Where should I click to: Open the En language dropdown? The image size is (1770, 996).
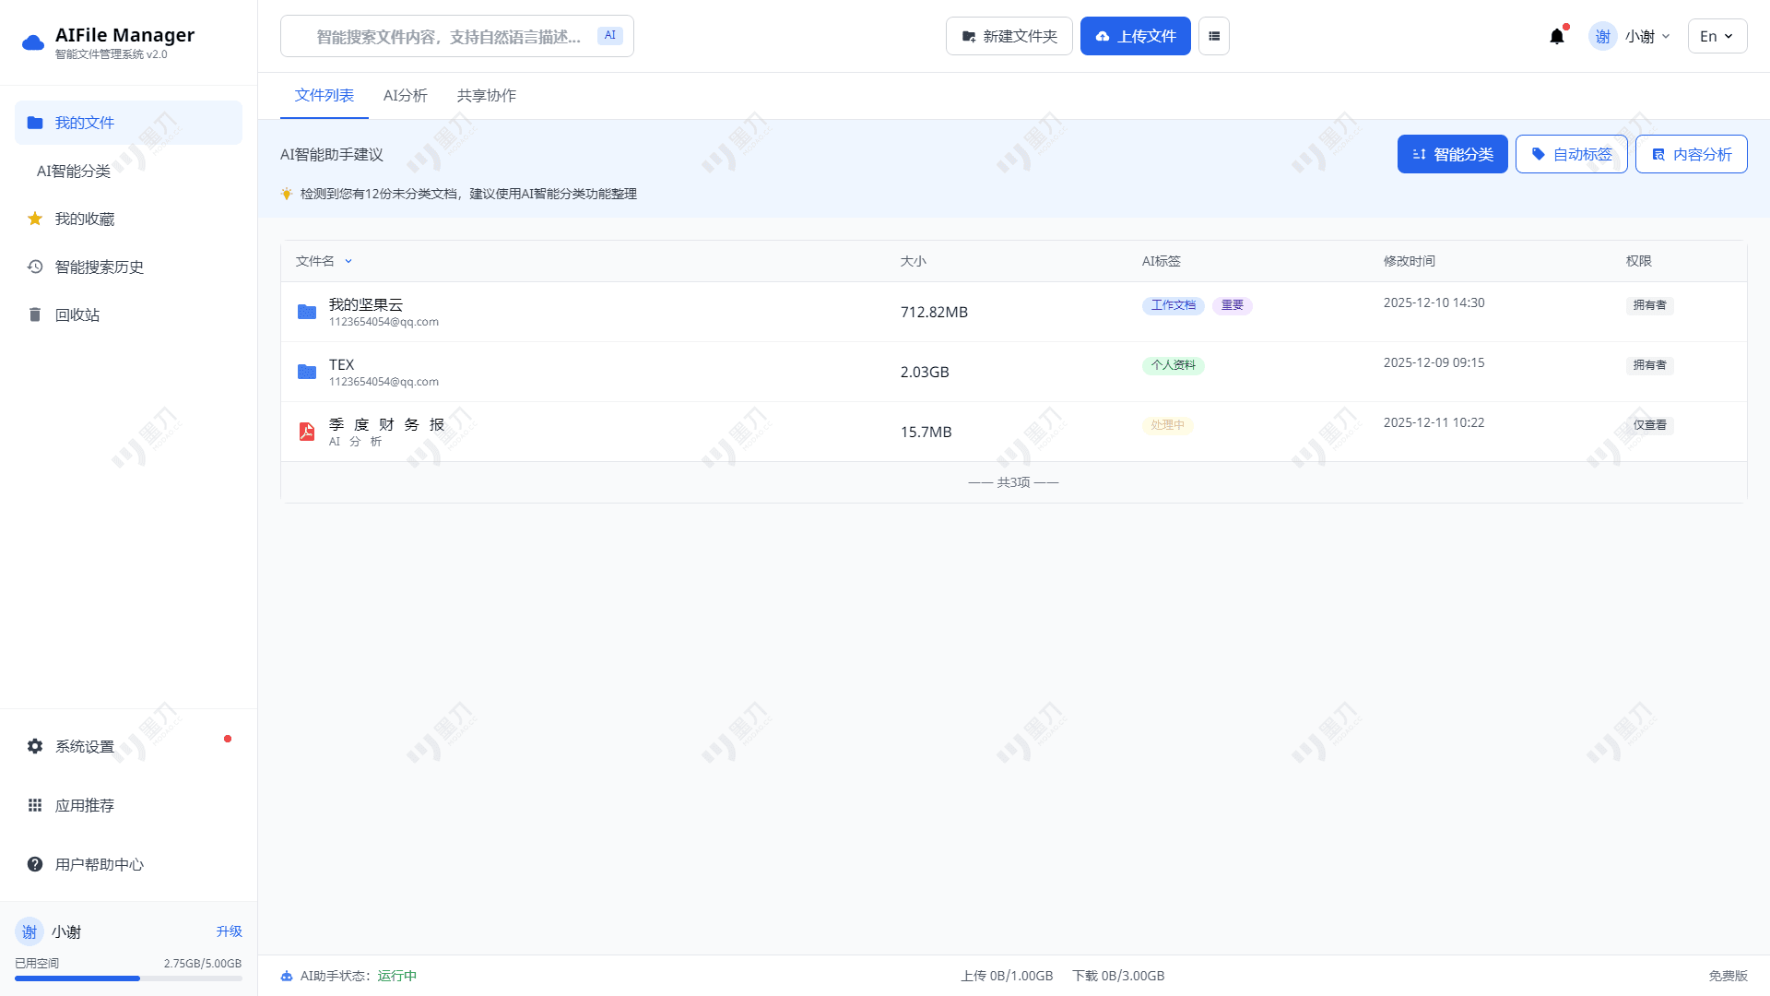pos(1717,36)
